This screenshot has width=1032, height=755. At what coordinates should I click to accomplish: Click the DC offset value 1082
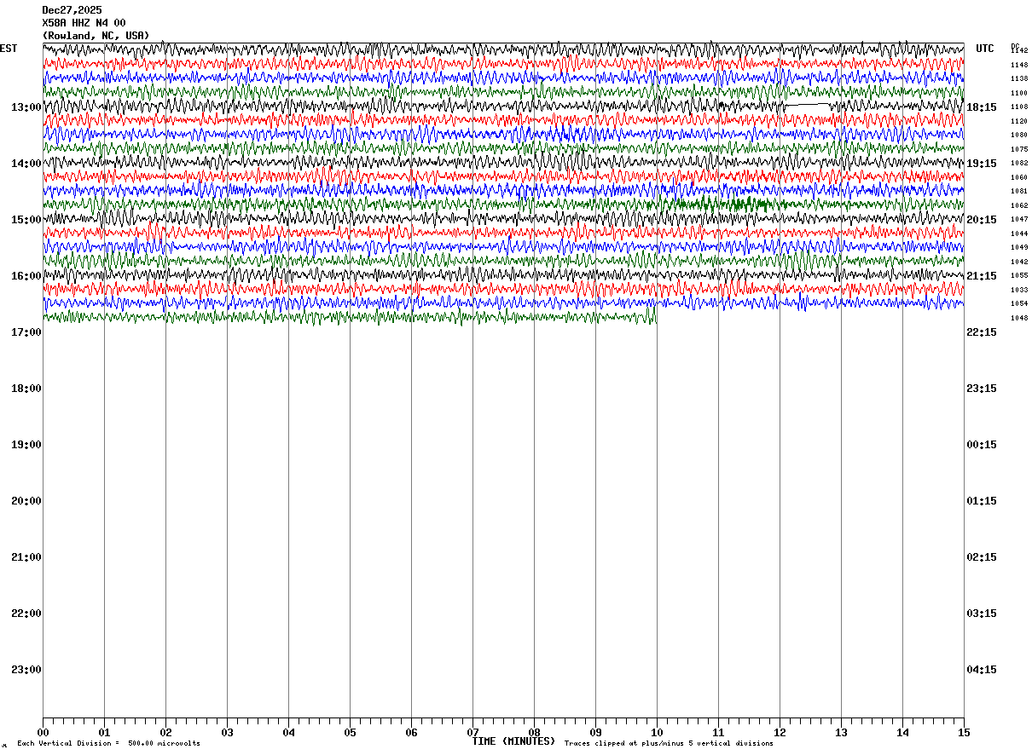[x=1019, y=163]
